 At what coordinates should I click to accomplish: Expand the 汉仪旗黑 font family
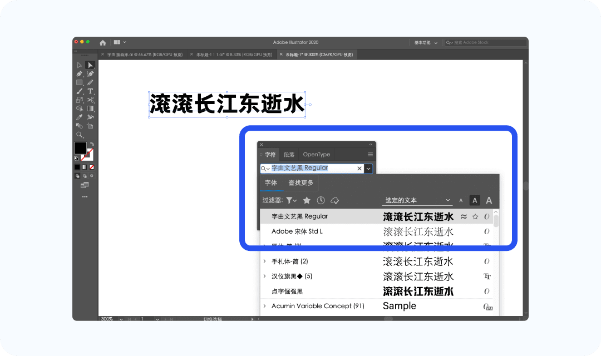click(265, 276)
